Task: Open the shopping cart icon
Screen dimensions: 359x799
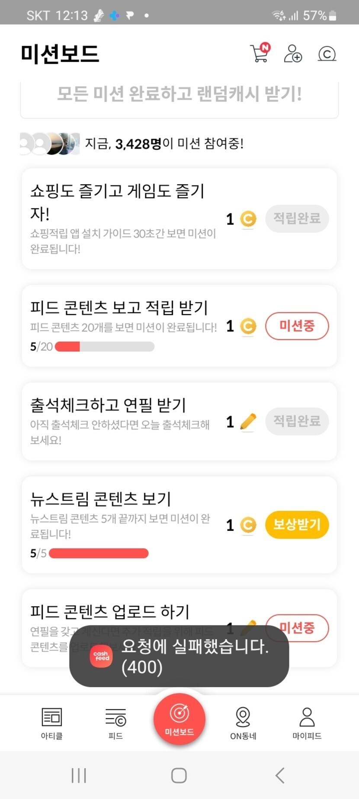Action: (x=260, y=53)
